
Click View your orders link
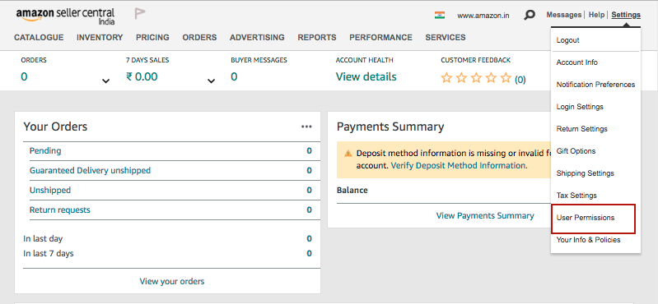[x=172, y=281]
